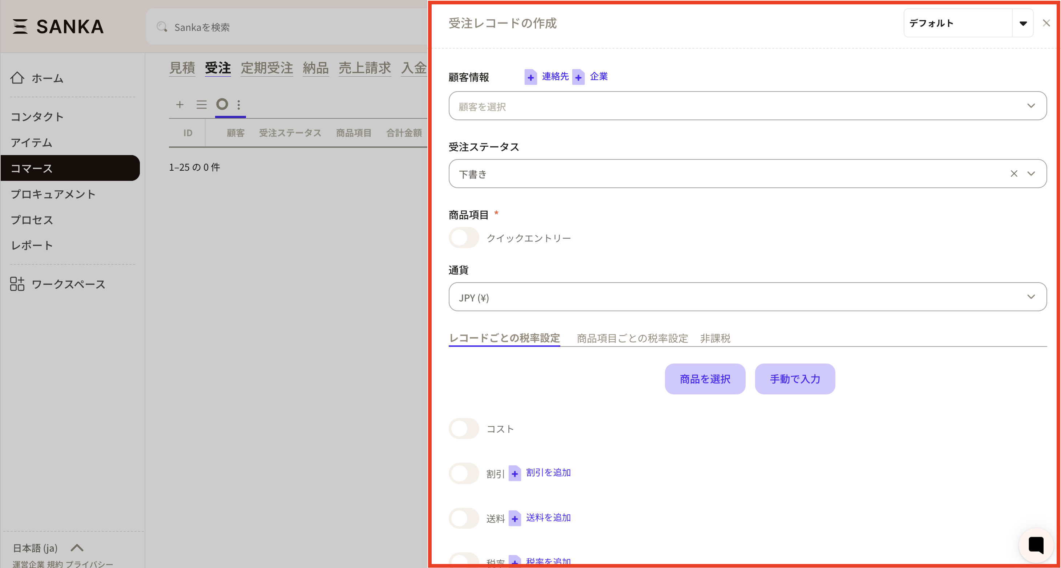1061x568 pixels.
Task: Select the 非課税 tax tab
Action: (x=715, y=338)
